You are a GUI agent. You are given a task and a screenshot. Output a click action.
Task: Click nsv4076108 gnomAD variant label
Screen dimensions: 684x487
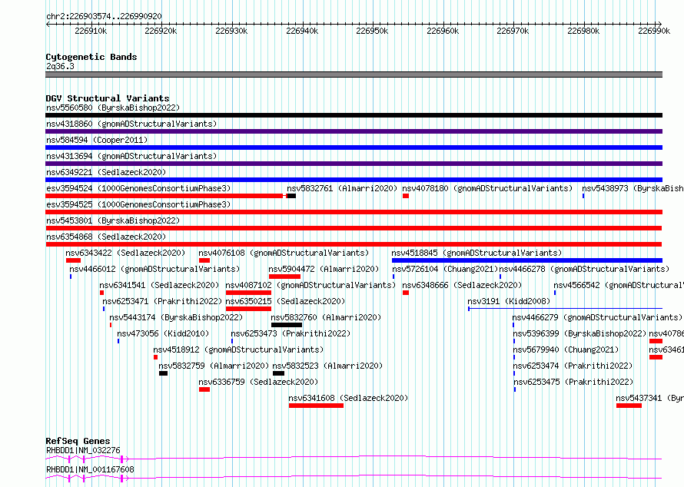pyautogui.click(x=284, y=253)
